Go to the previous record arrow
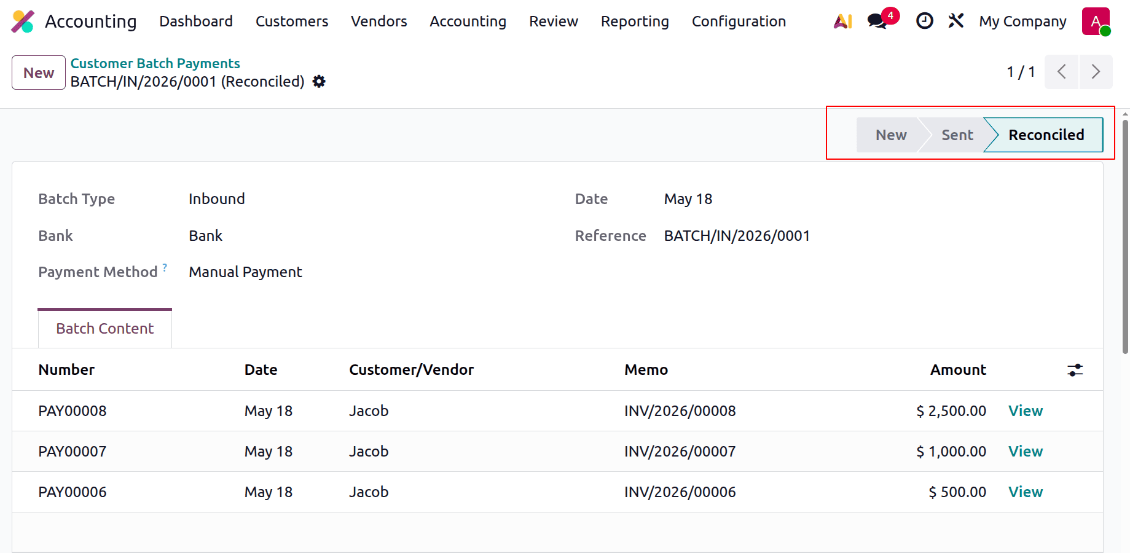The image size is (1130, 553). point(1062,72)
